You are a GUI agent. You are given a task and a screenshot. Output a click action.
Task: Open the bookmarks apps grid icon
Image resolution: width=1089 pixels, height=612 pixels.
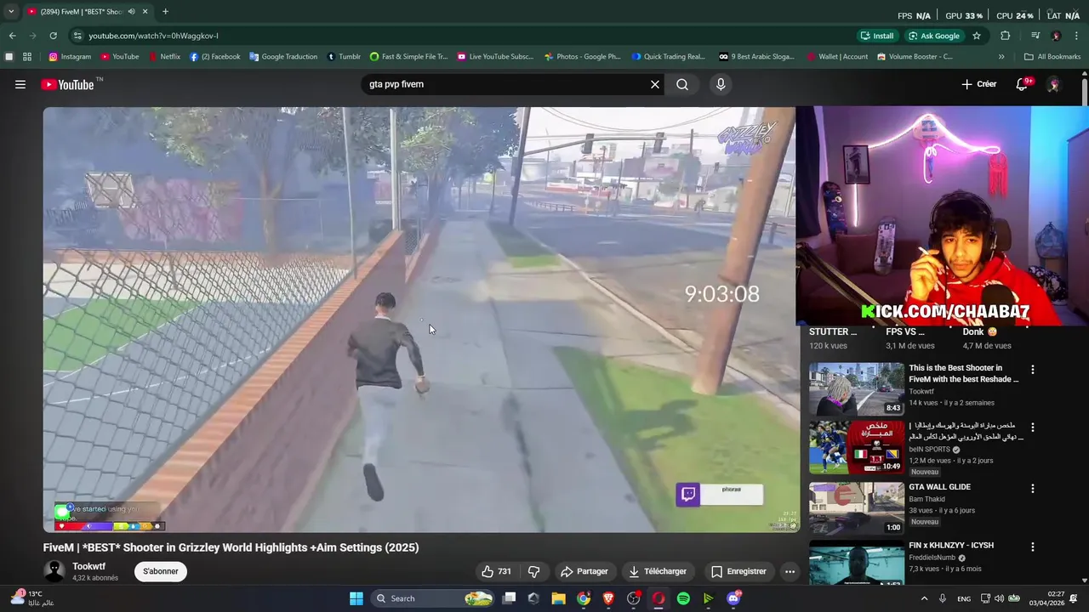(x=27, y=57)
